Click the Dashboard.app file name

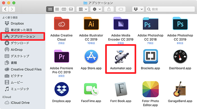(x=180, y=68)
